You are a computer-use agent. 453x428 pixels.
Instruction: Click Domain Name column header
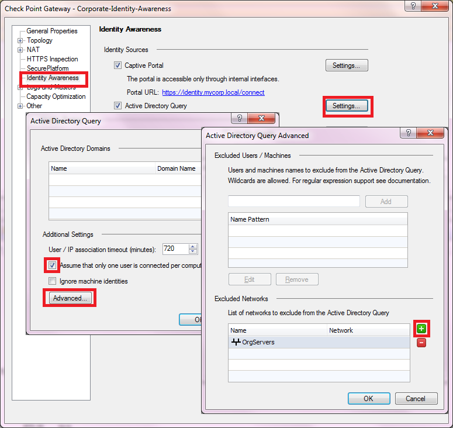click(178, 168)
